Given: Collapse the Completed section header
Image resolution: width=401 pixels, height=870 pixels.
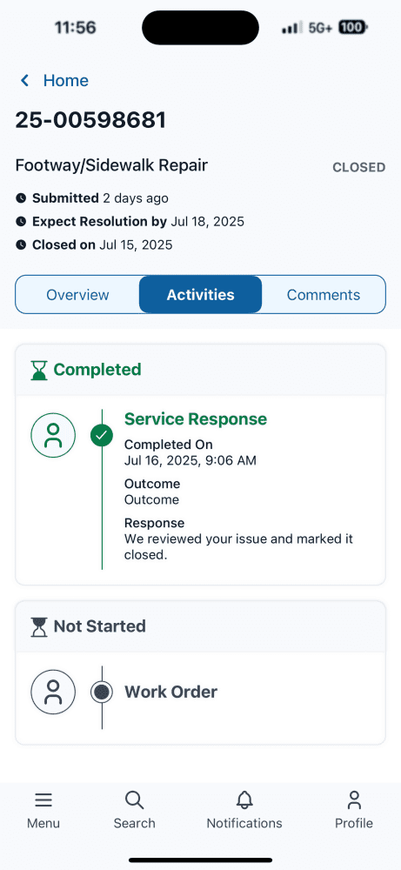Looking at the screenshot, I should pyautogui.click(x=200, y=370).
